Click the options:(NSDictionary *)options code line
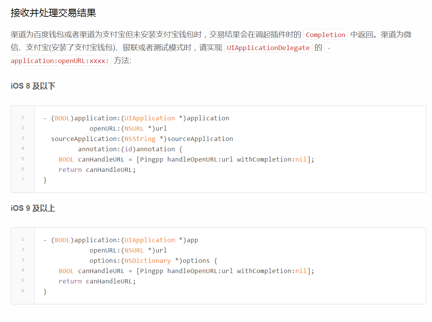The height and width of the screenshot is (322, 432). tap(153, 261)
